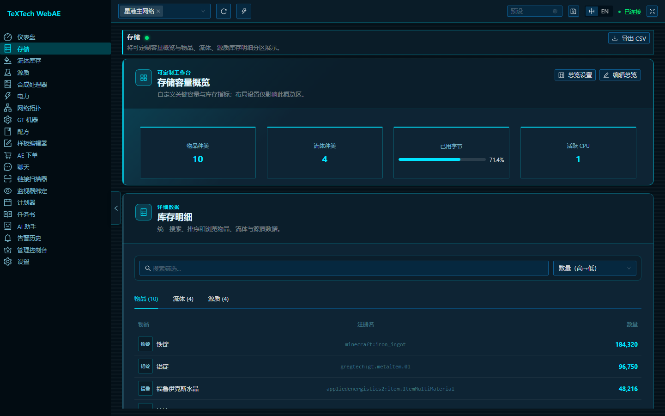Open 存储 in the sidebar menu
665x416 pixels.
55,49
